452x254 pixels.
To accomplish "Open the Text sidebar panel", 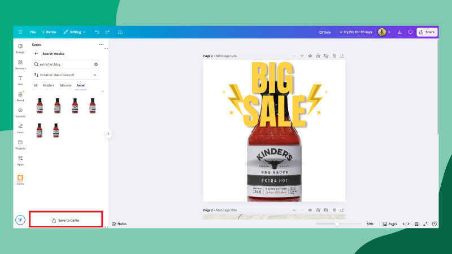I will 20,81.
